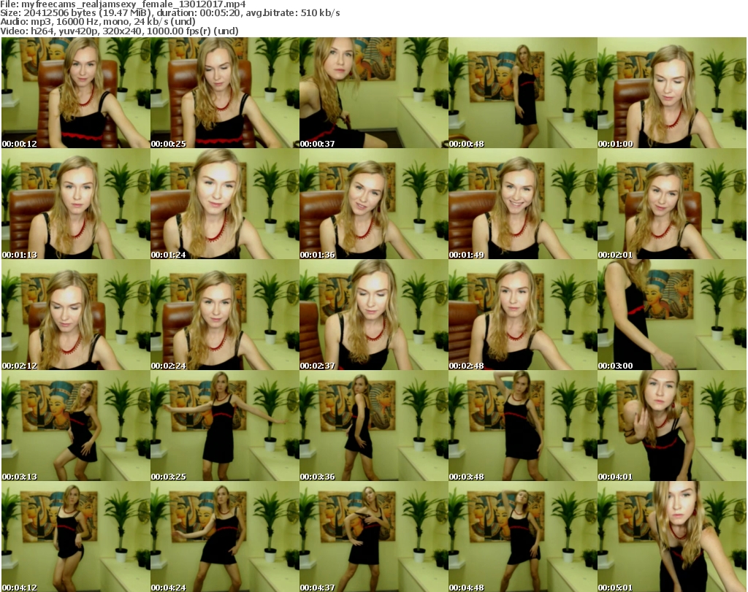Select the thumbnail at 00:00:25
The image size is (748, 592).
point(225,93)
